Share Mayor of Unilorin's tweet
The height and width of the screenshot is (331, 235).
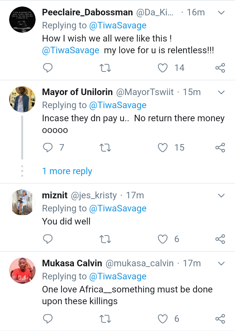(220, 148)
